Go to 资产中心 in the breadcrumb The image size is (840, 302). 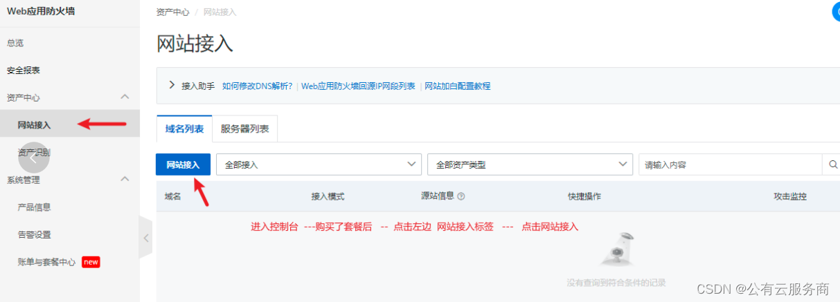pos(173,12)
